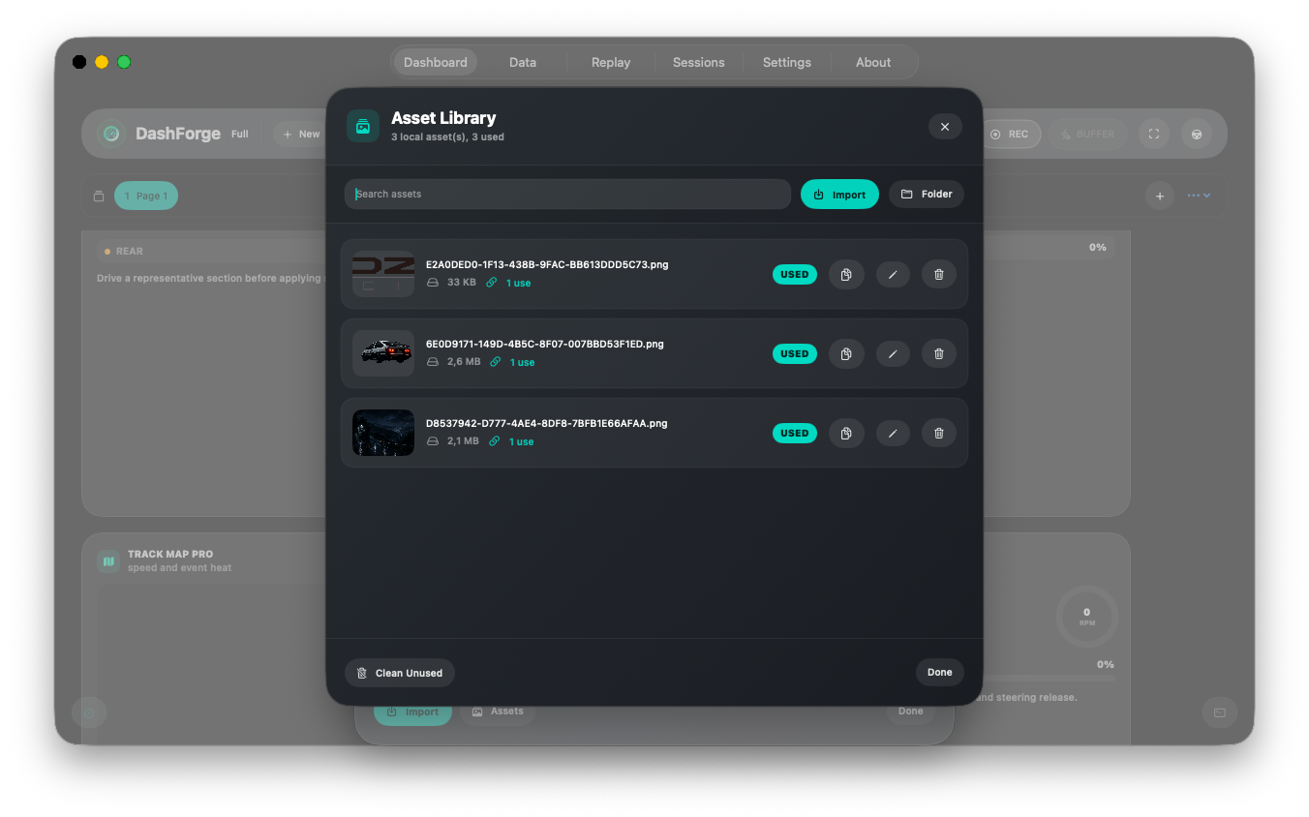Click the pencil icon on the D8537942 row
Viewport: 1309px width, 817px height.
[893, 434]
